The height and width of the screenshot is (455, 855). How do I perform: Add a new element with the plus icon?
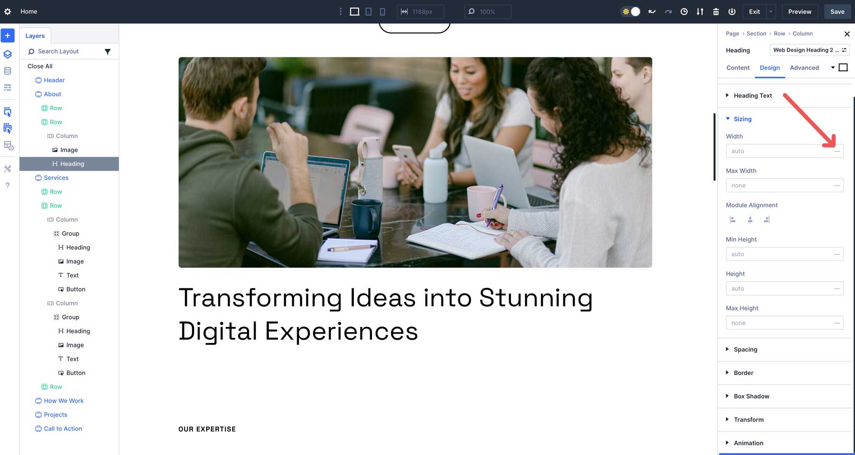pos(8,35)
